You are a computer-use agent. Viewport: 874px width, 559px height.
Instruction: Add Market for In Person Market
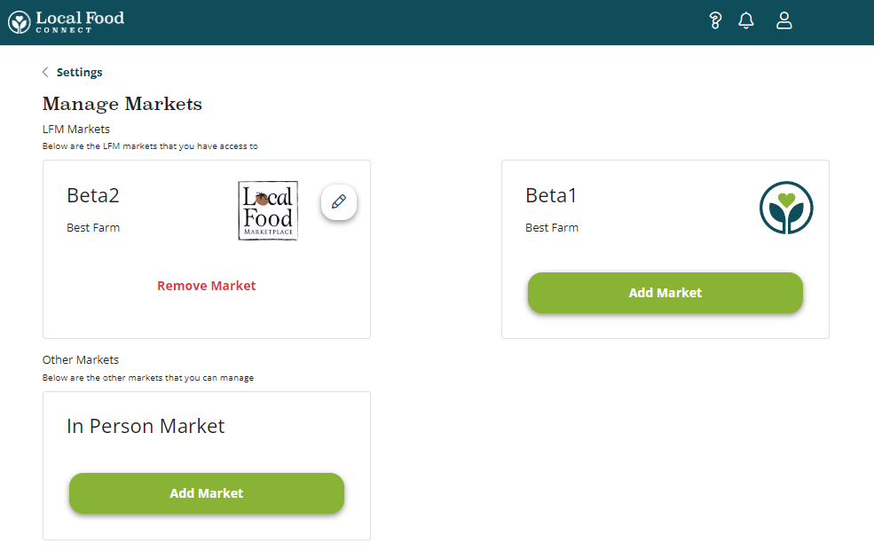point(206,493)
